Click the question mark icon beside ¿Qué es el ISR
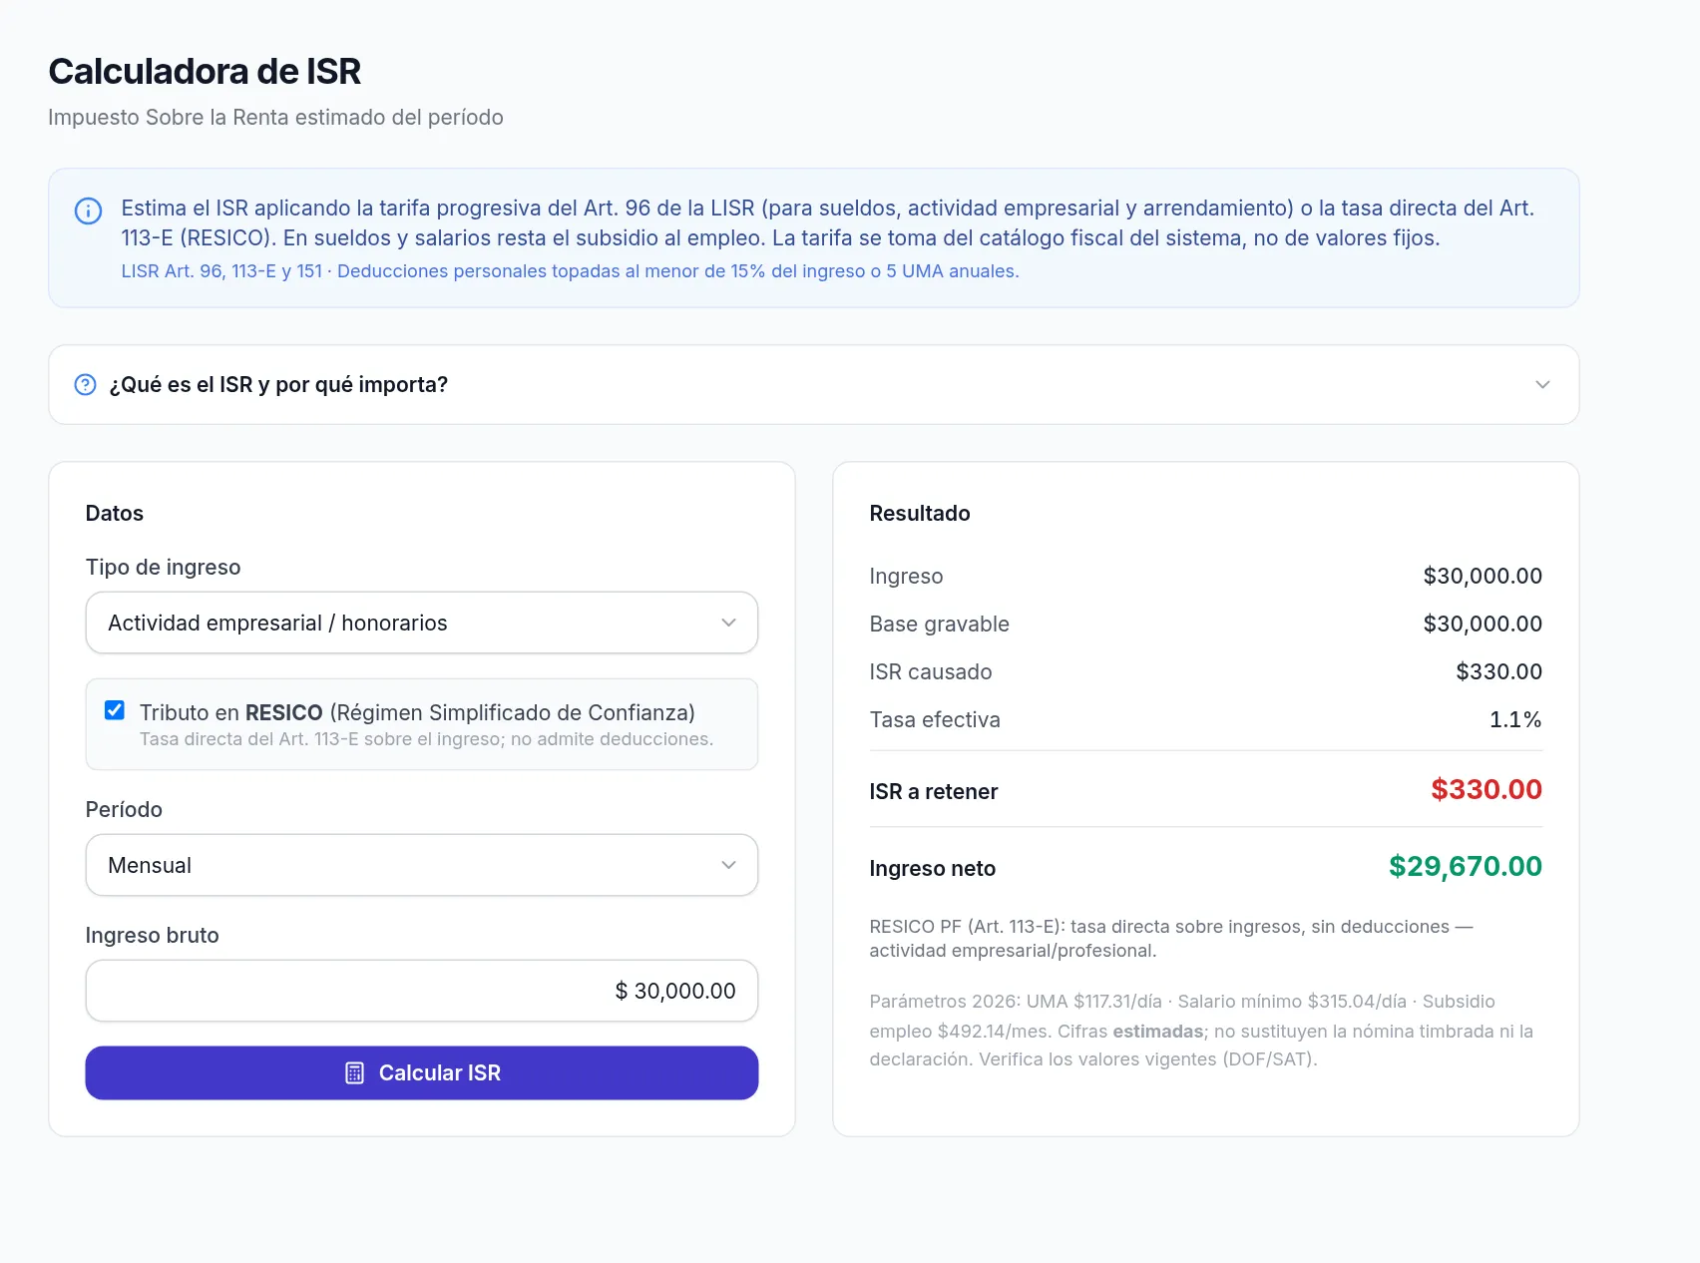 tap(86, 384)
